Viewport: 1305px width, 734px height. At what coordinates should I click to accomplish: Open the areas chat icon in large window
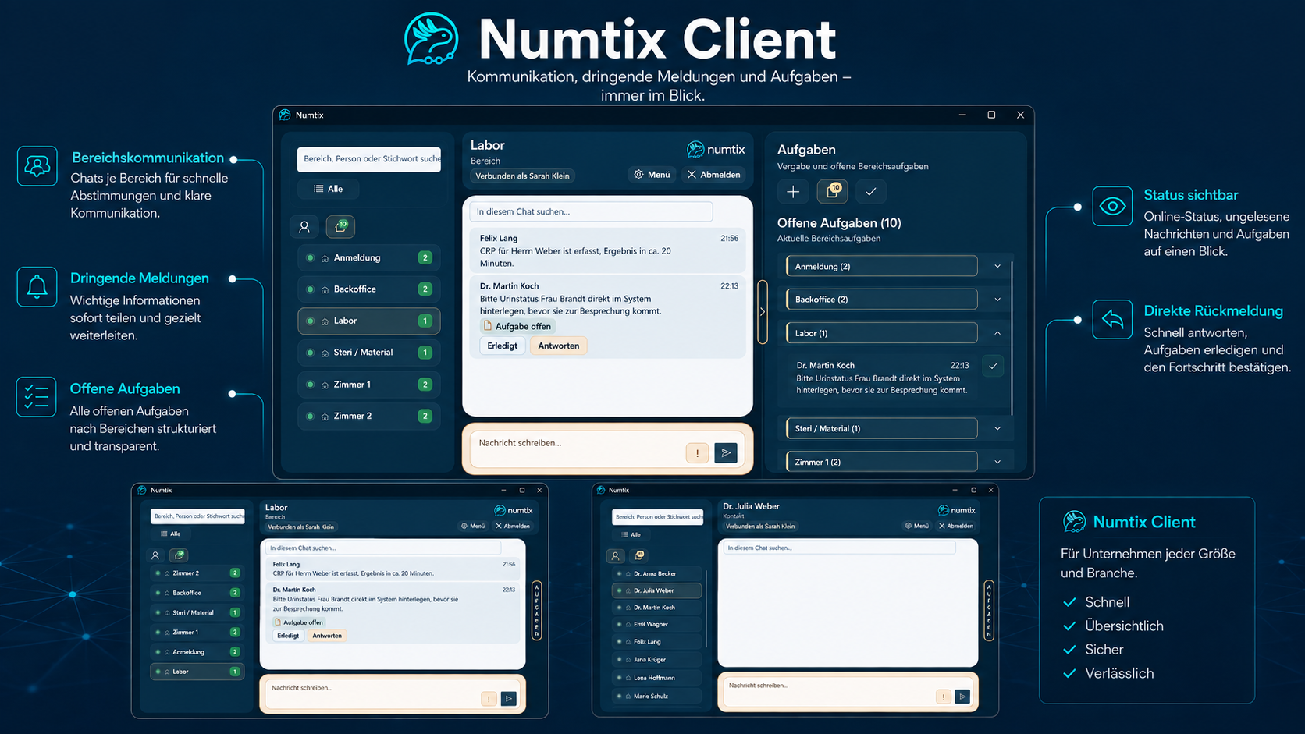coord(340,227)
